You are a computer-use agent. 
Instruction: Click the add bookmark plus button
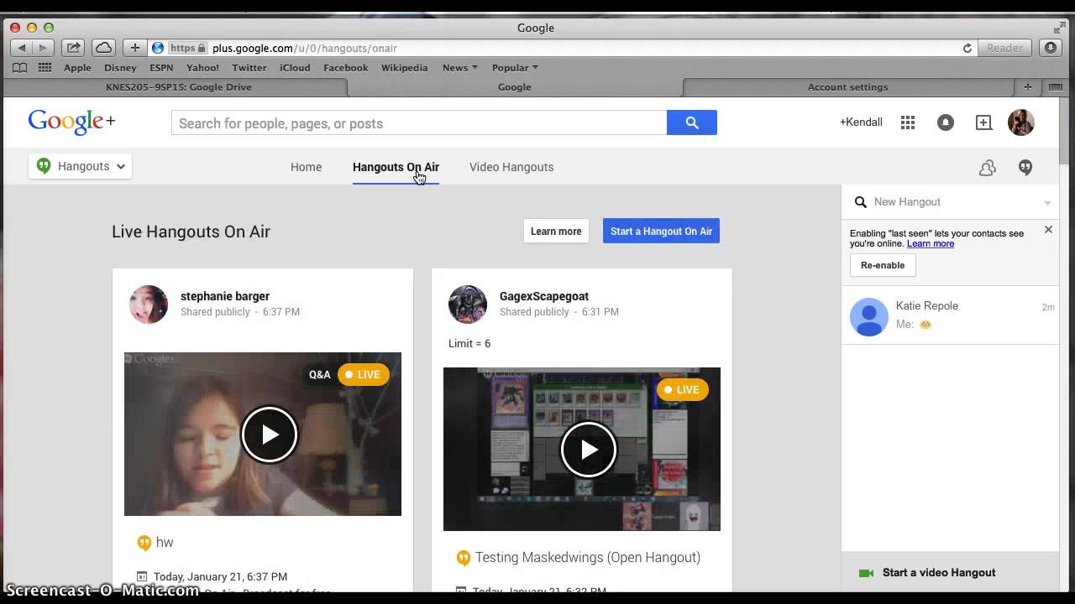[x=134, y=48]
